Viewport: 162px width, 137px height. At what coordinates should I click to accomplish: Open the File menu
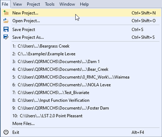pos(5,4)
